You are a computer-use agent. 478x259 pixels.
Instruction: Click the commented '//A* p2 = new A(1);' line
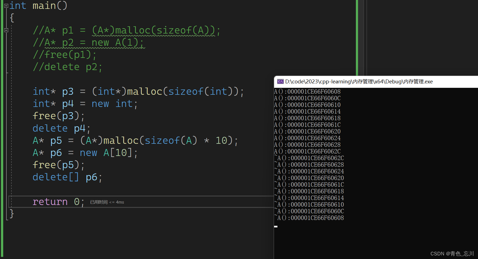(89, 42)
